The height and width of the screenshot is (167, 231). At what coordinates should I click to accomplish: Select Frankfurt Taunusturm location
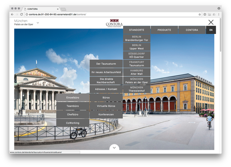[x=137, y=64]
